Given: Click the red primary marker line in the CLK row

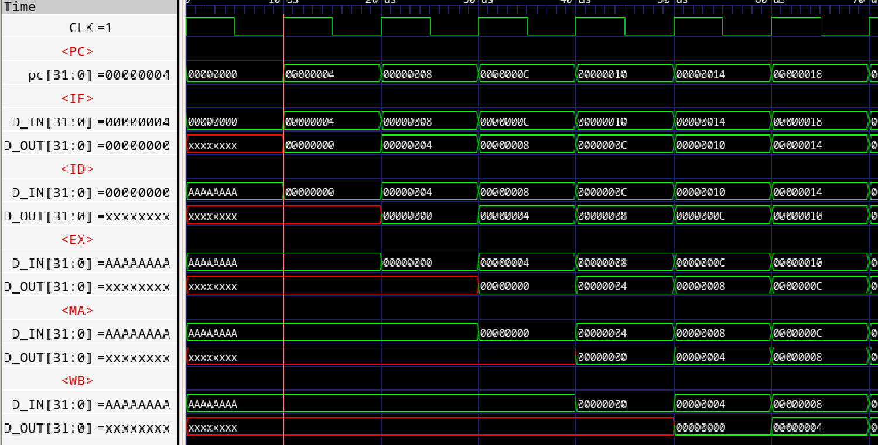Looking at the screenshot, I should 283,27.
